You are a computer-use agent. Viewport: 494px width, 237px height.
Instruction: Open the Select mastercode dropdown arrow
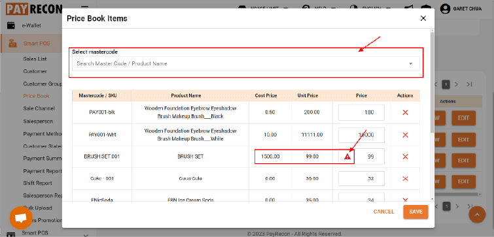tap(410, 64)
